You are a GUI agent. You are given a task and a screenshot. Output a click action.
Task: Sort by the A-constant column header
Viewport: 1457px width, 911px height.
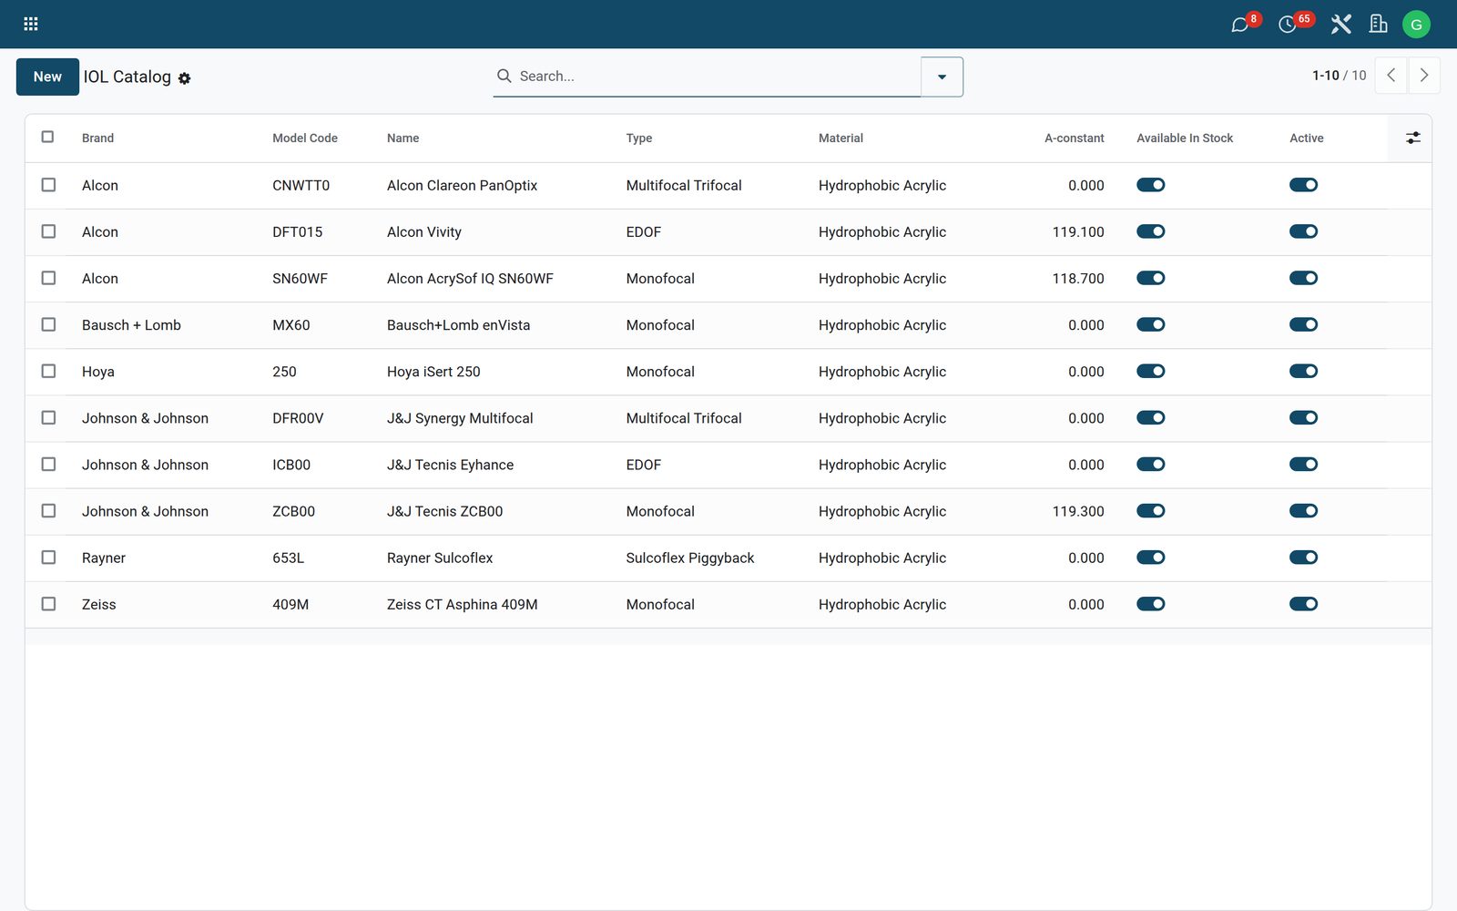(x=1074, y=138)
